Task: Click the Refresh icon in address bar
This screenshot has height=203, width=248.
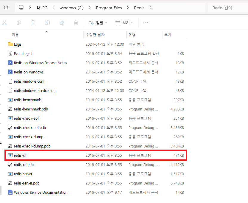Action: [x=6, y=7]
